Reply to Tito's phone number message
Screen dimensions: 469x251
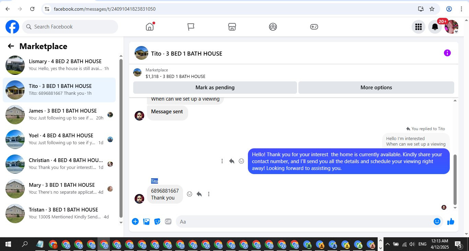pos(199,194)
